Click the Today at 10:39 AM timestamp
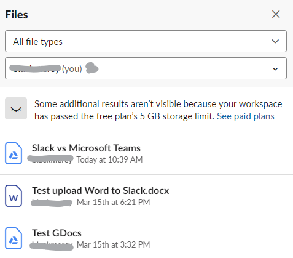293x258 pixels. pos(109,159)
